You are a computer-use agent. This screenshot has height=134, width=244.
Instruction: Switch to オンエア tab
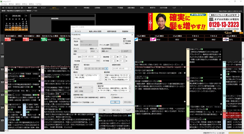tap(43, 8)
